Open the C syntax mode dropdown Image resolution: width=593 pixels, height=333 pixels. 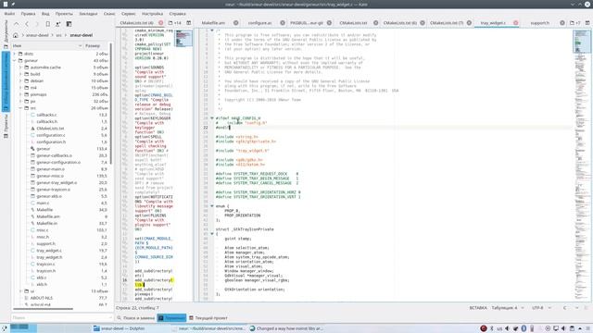[x=571, y=308]
